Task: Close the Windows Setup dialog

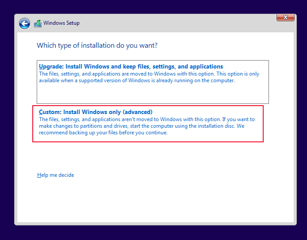Action: tap(285, 17)
